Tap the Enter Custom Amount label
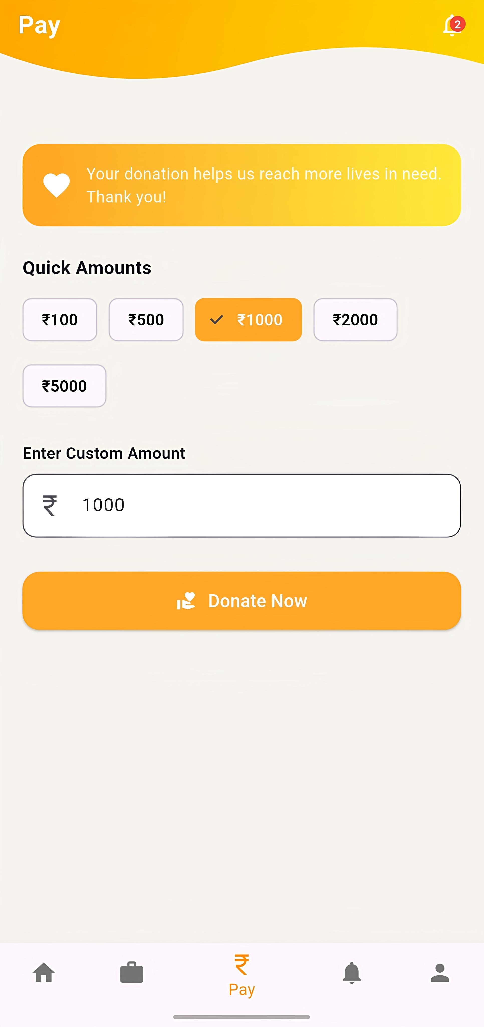The height and width of the screenshot is (1027, 484). click(103, 453)
